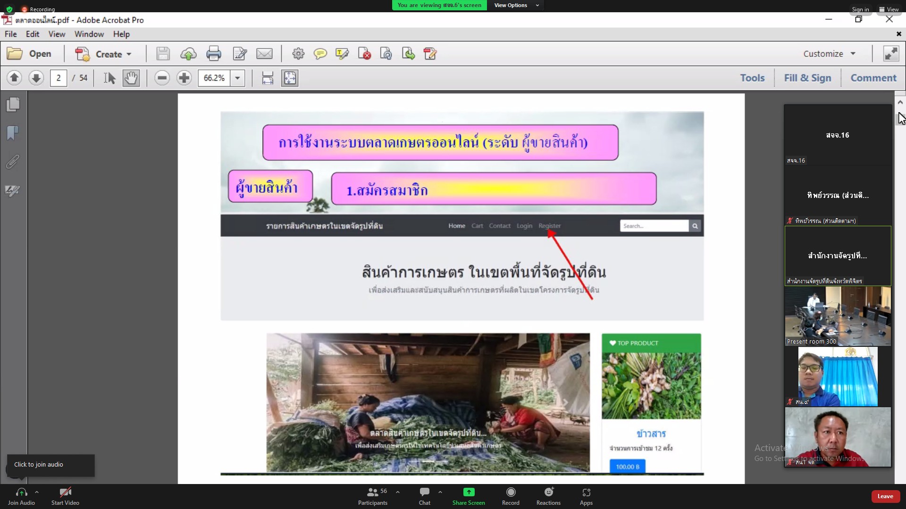
Task: Open the File menu
Action: [11, 34]
